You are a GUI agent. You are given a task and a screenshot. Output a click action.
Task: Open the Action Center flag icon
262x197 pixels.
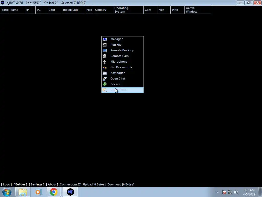tap(224, 192)
